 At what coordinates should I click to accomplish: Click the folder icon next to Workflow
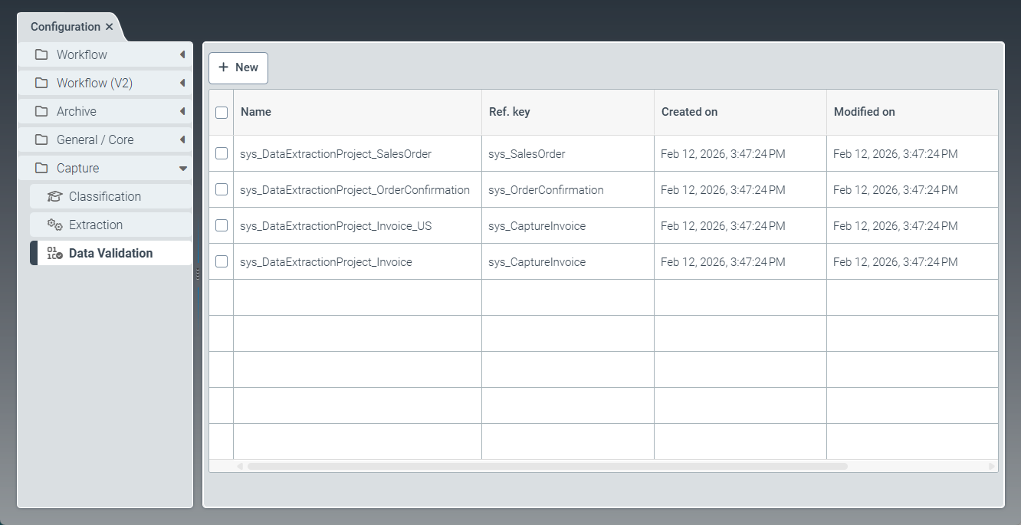[41, 54]
